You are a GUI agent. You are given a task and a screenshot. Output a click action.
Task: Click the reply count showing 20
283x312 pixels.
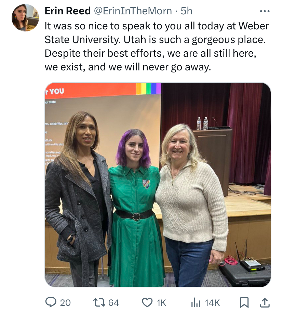65,303
